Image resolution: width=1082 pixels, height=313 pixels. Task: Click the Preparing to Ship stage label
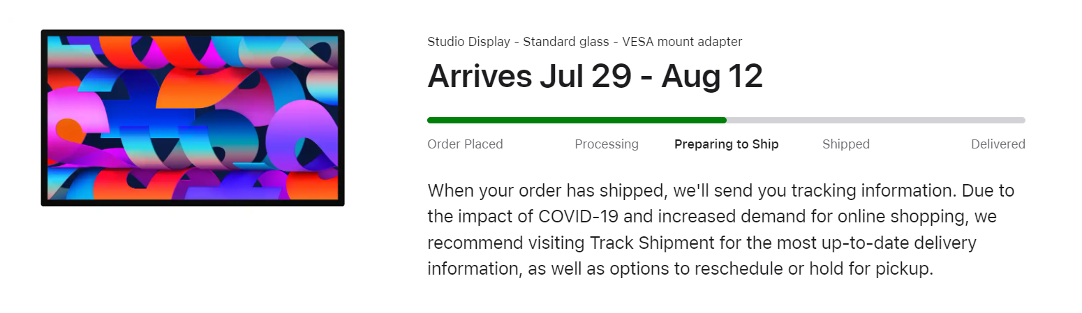727,144
